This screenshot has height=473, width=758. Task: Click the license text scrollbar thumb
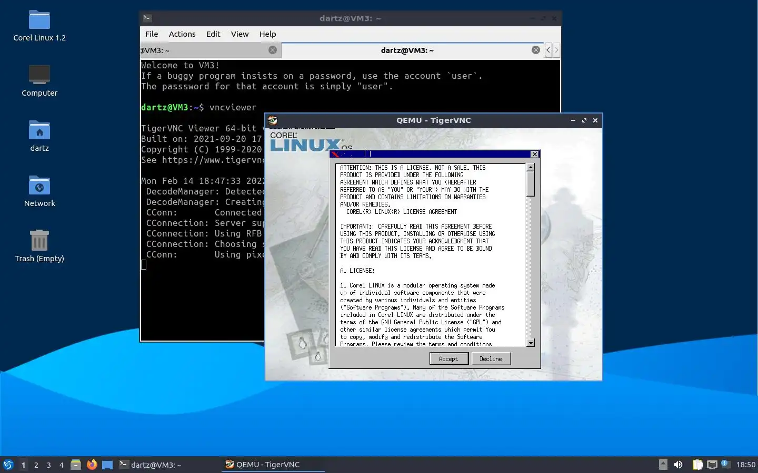531,184
